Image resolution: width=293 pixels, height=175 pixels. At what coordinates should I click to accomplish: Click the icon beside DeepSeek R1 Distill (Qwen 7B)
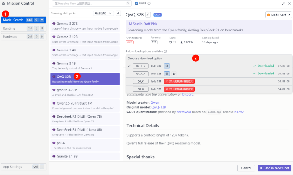point(54,116)
